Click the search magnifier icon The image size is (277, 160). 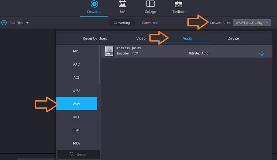pos(72,154)
